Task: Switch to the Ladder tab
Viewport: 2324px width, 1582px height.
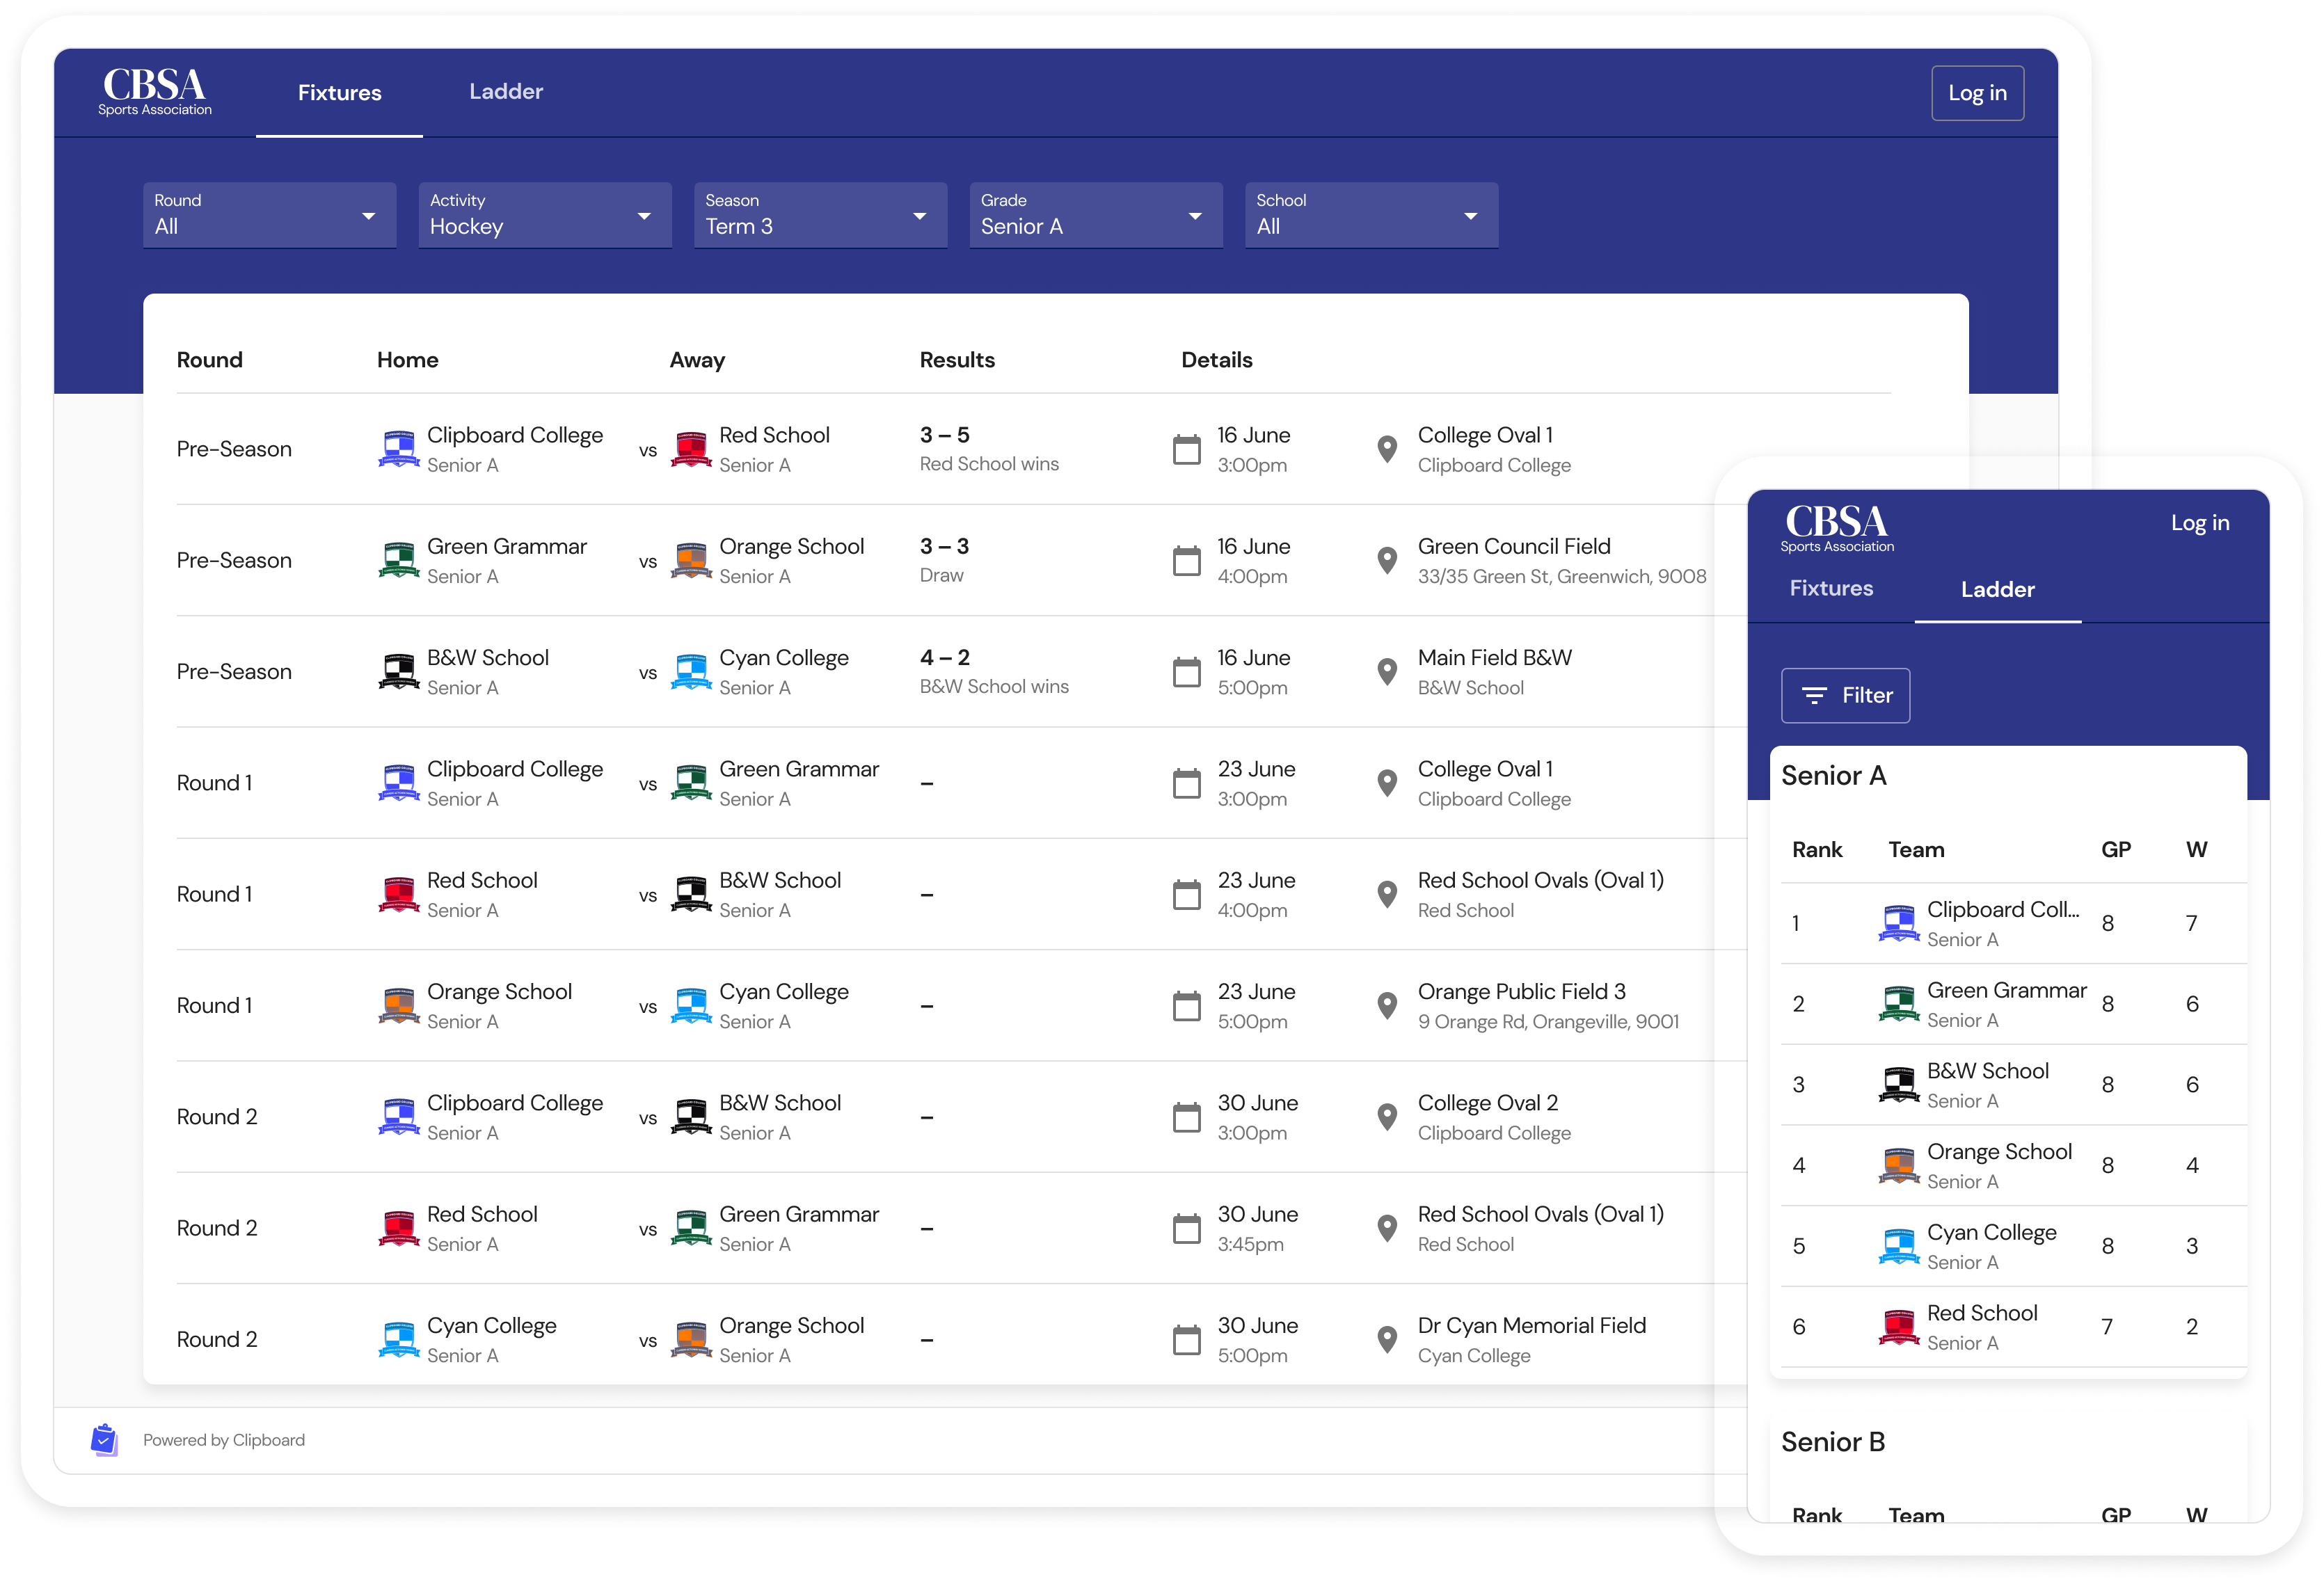Action: 506,92
